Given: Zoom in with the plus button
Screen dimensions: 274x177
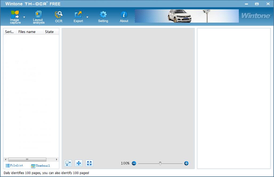Looking at the screenshot, I should tap(186, 163).
